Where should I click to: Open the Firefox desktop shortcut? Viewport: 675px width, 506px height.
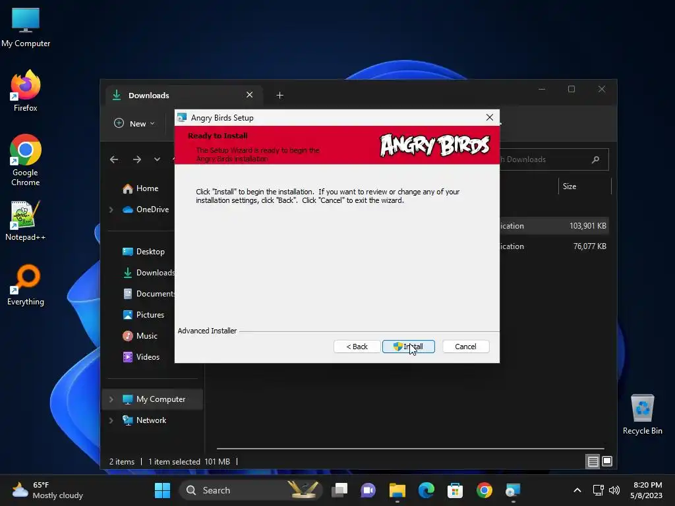pyautogui.click(x=26, y=91)
